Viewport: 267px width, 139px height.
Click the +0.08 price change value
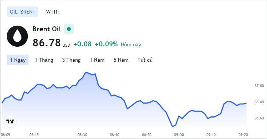[82, 44]
